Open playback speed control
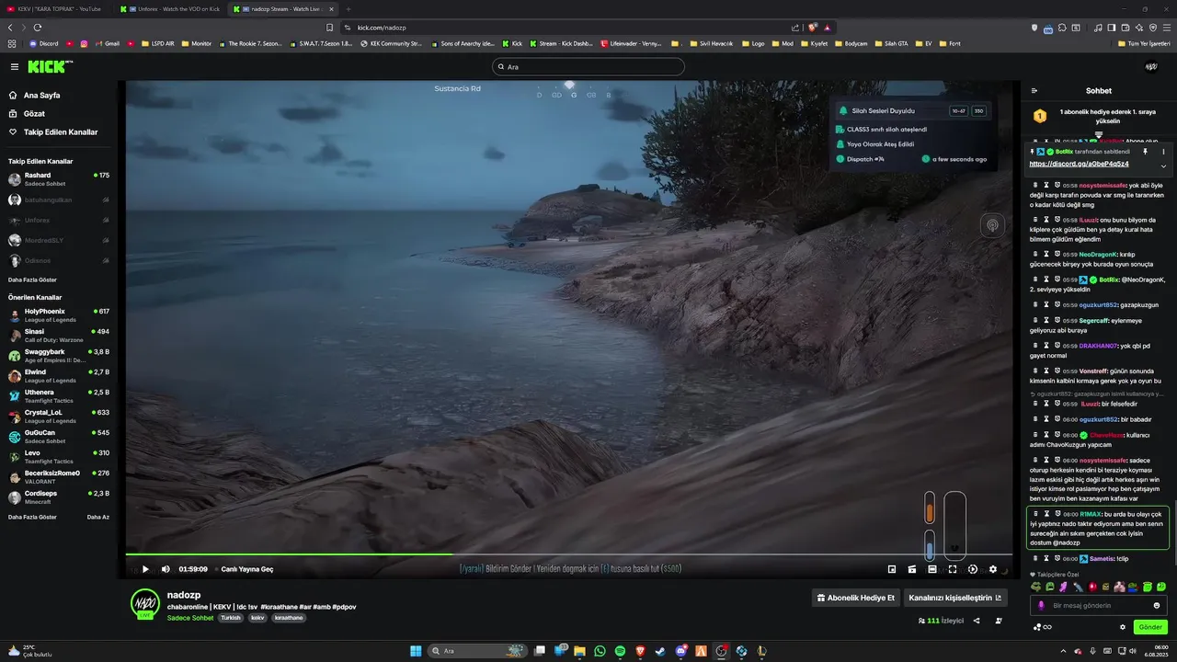The height and width of the screenshot is (662, 1177). (973, 569)
